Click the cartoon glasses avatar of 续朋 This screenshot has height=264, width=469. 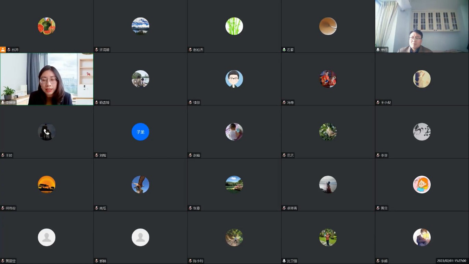(234, 79)
